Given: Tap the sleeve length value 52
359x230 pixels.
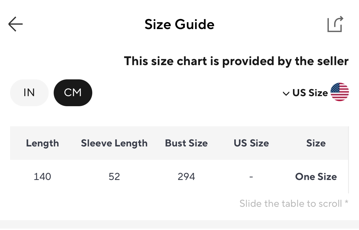Looking at the screenshot, I should tap(114, 177).
